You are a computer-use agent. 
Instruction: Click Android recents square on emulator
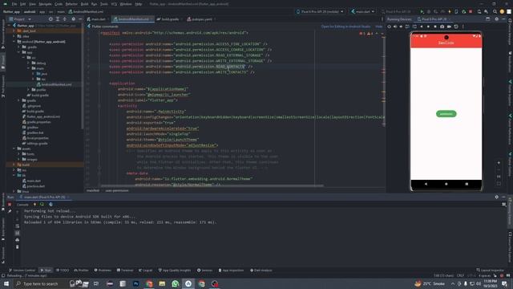click(x=467, y=184)
